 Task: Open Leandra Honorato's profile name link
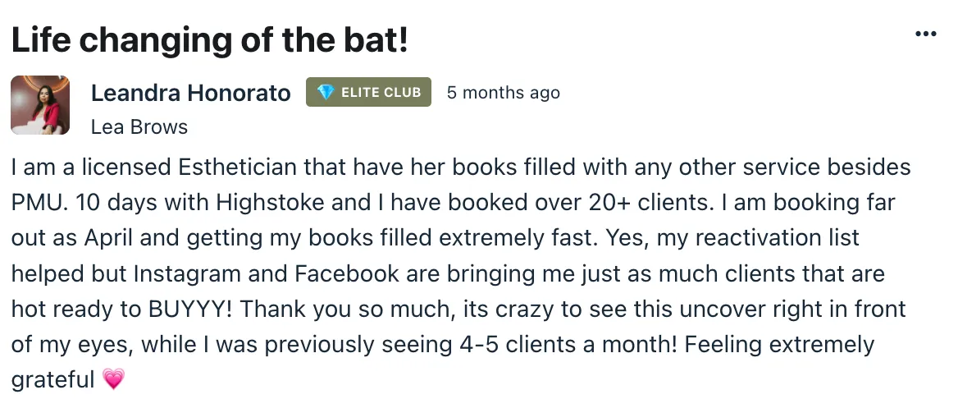[x=190, y=93]
